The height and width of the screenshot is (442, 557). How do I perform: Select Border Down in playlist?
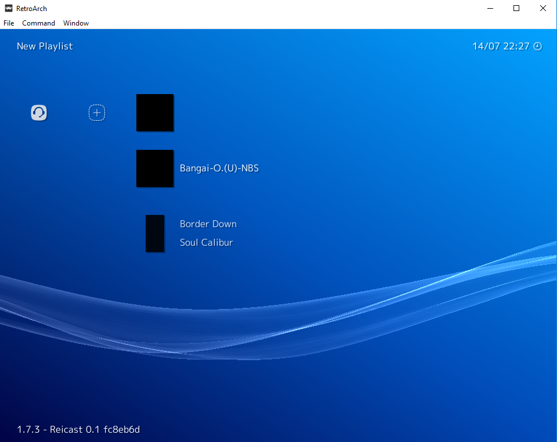tap(208, 224)
